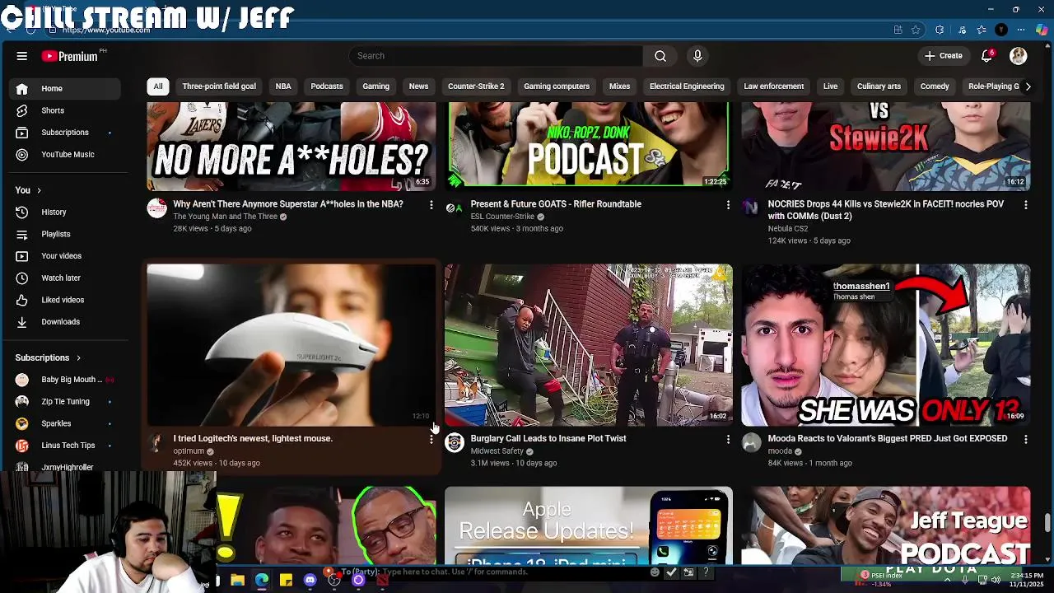Screen dimensions: 1054x593
Task: Select the Podcasts filter chip
Action: coord(327,86)
